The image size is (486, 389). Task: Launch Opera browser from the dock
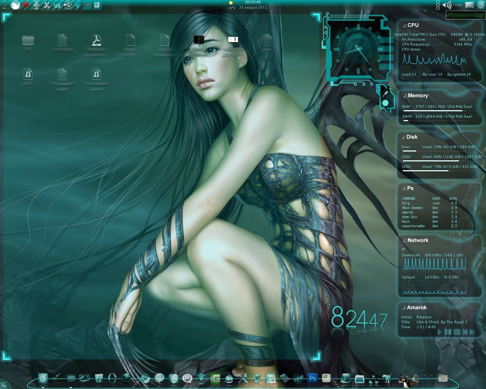[x=112, y=378]
